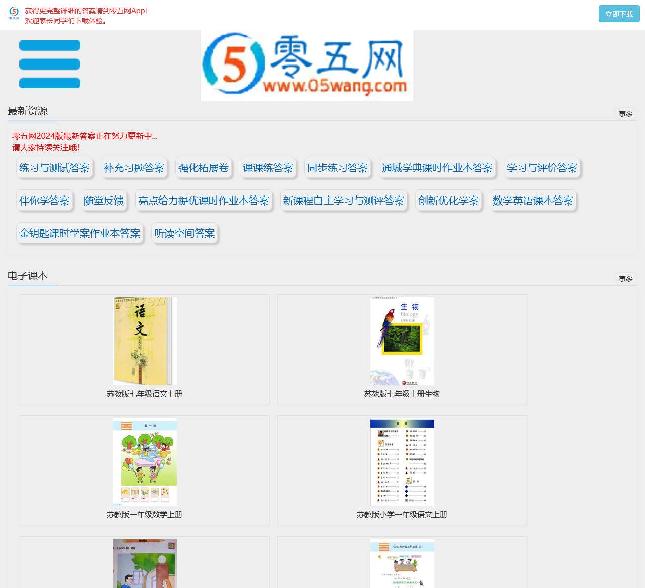
Task: Open 学习与评价答案 page
Action: pyautogui.click(x=542, y=168)
